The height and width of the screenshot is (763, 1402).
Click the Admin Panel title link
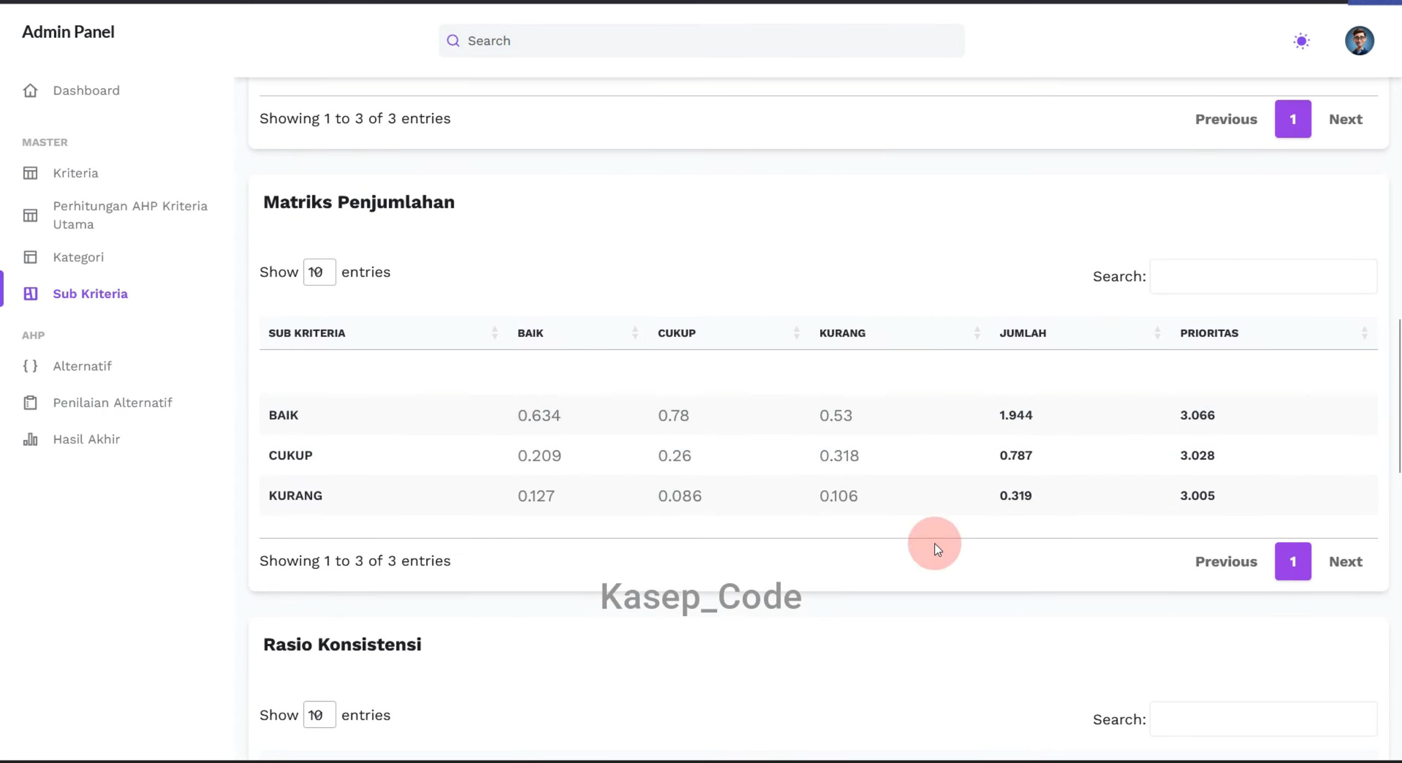pos(68,32)
